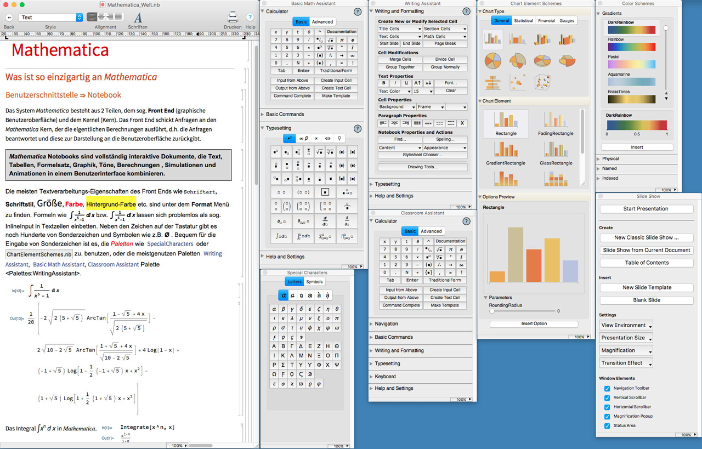
Task: Select the 2D vertical bar chart type
Action: pos(493,39)
